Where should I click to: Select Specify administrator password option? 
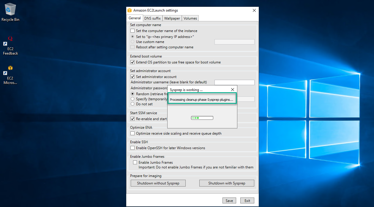coord(132,99)
